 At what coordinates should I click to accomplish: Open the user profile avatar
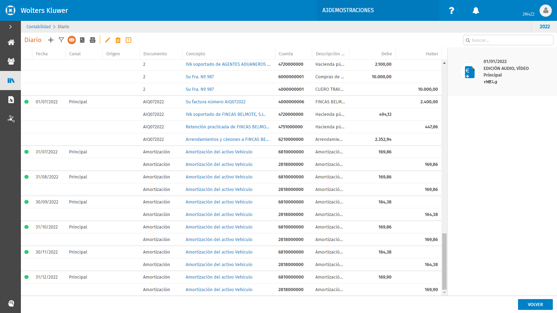coord(546,10)
